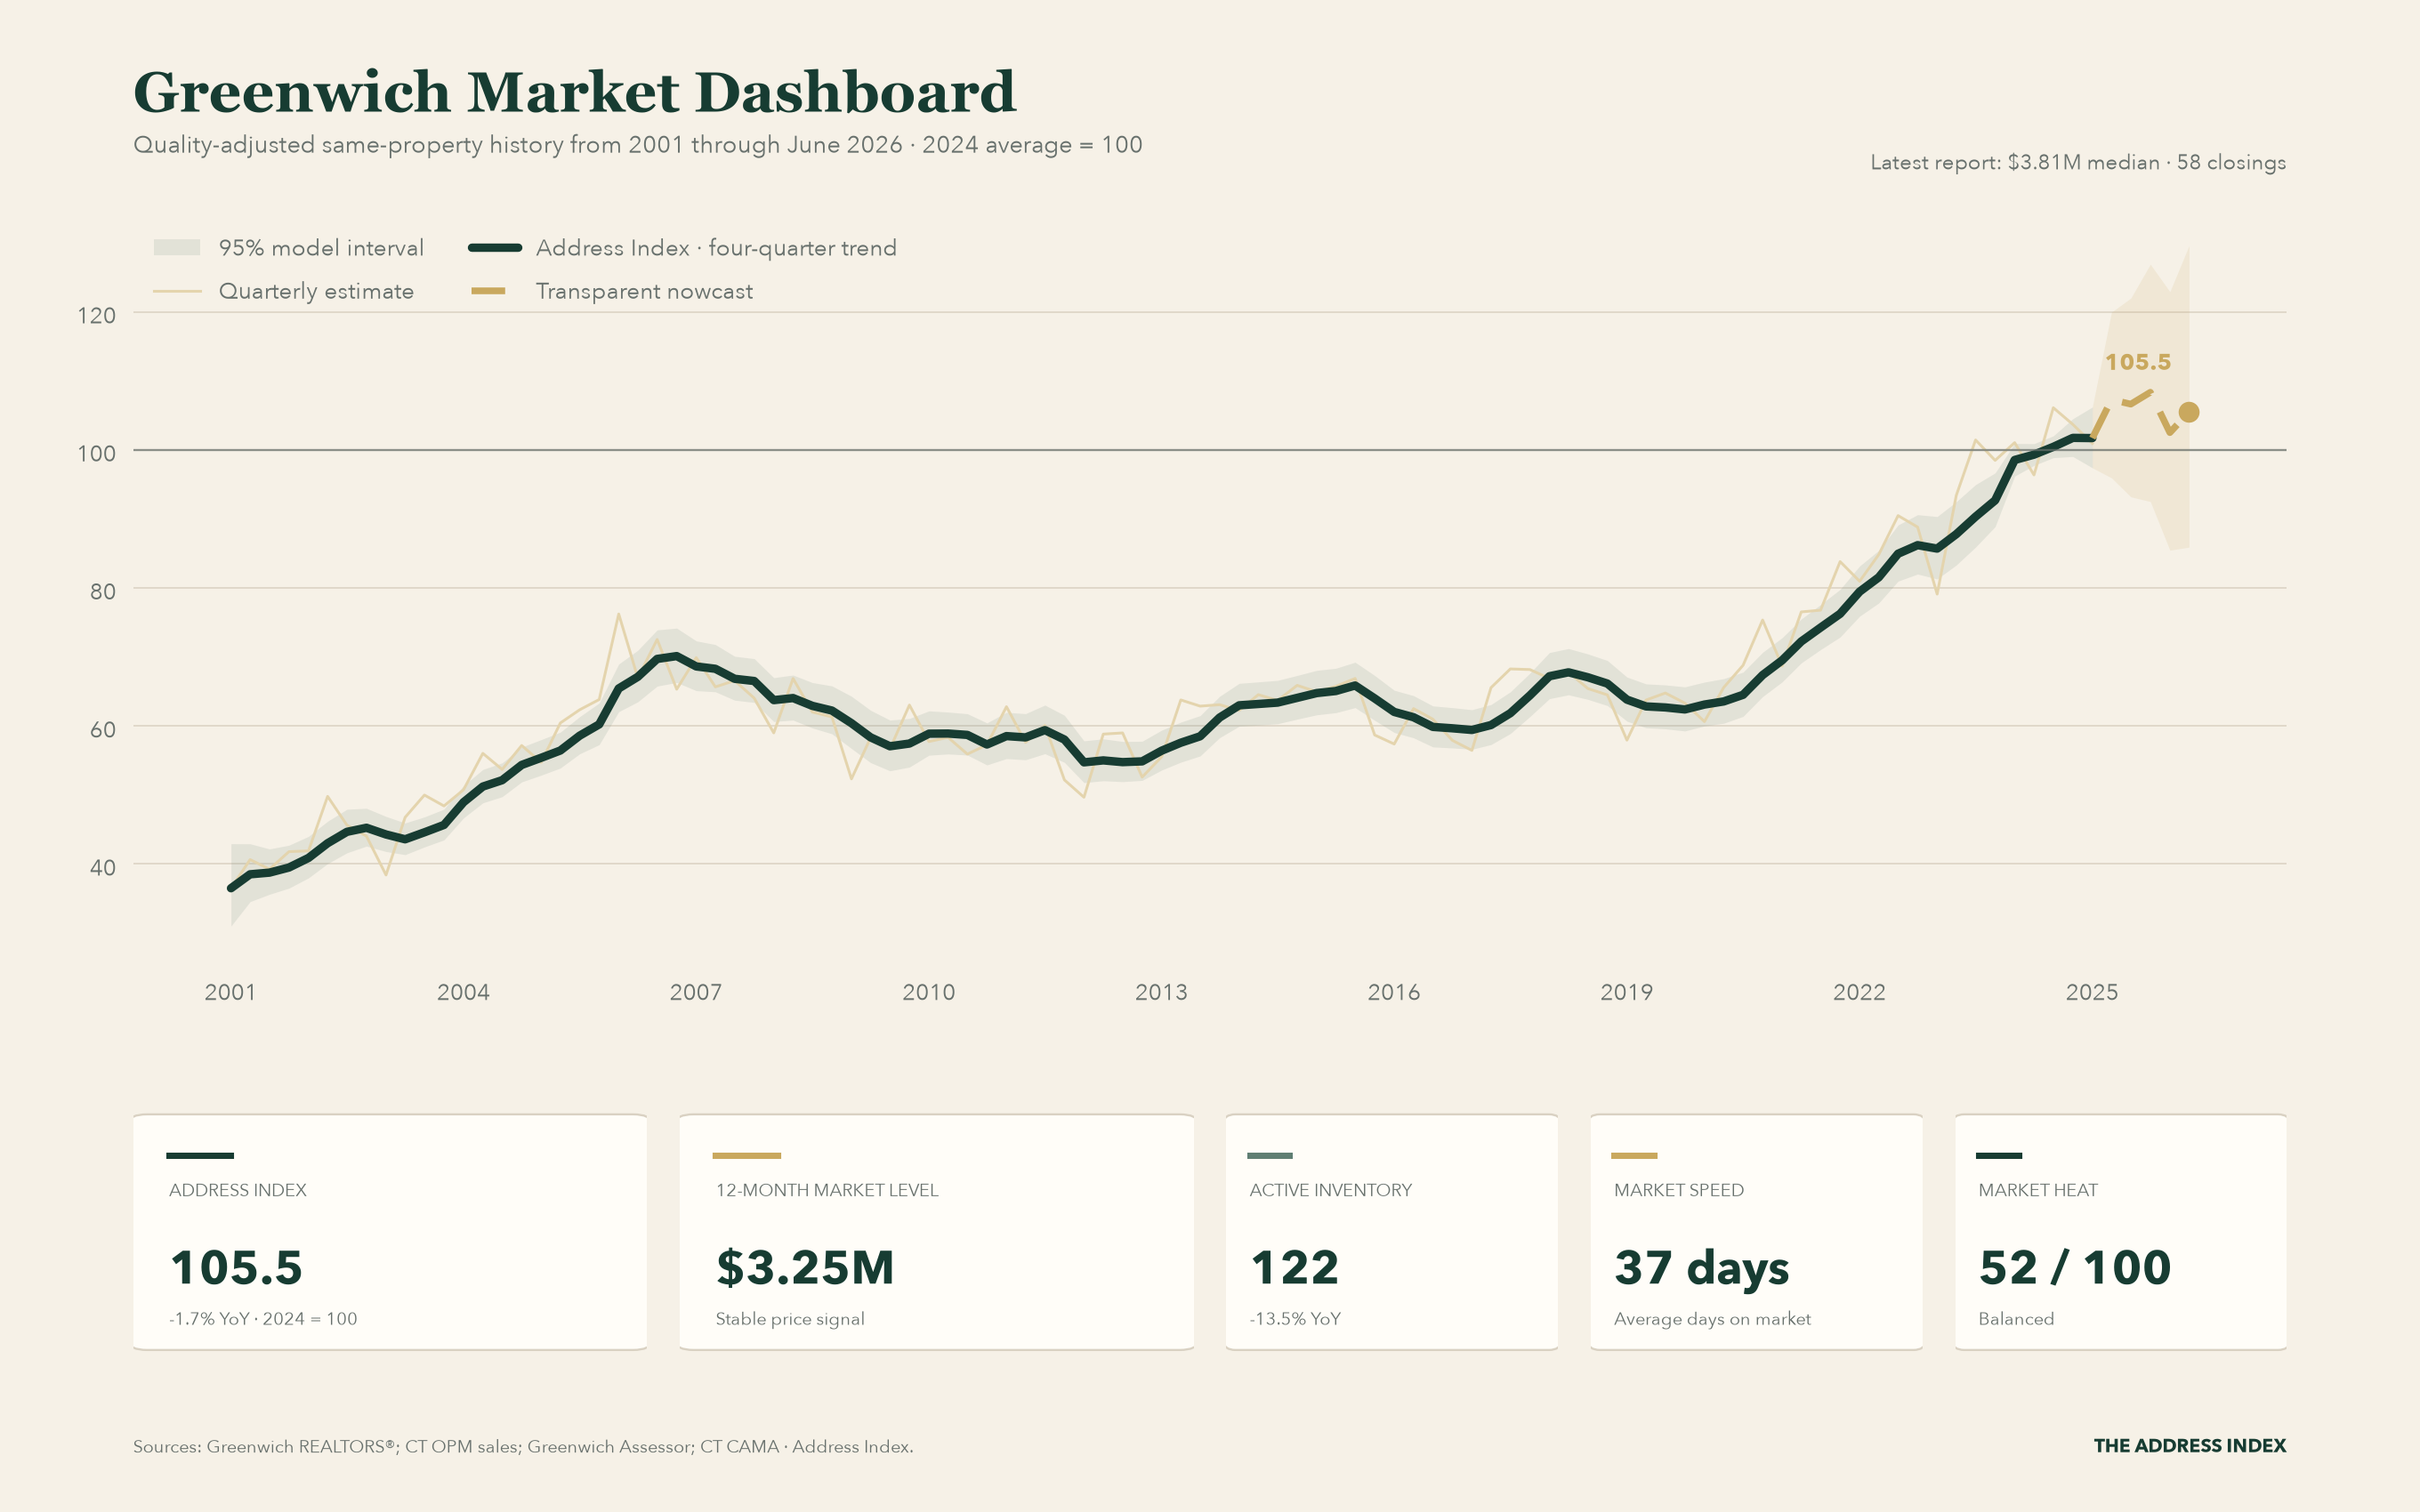Click the 60 y-axis label
Screen dimensions: 2420x1512
[x=103, y=729]
